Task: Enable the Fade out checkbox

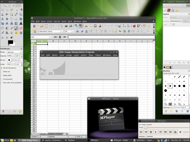Action: (x=2, y=72)
